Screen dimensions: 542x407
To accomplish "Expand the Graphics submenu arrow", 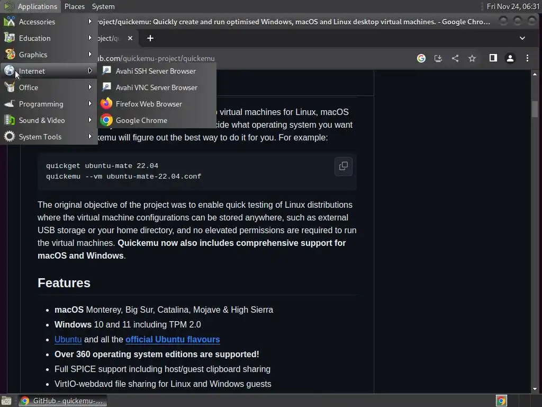I will 90,54.
